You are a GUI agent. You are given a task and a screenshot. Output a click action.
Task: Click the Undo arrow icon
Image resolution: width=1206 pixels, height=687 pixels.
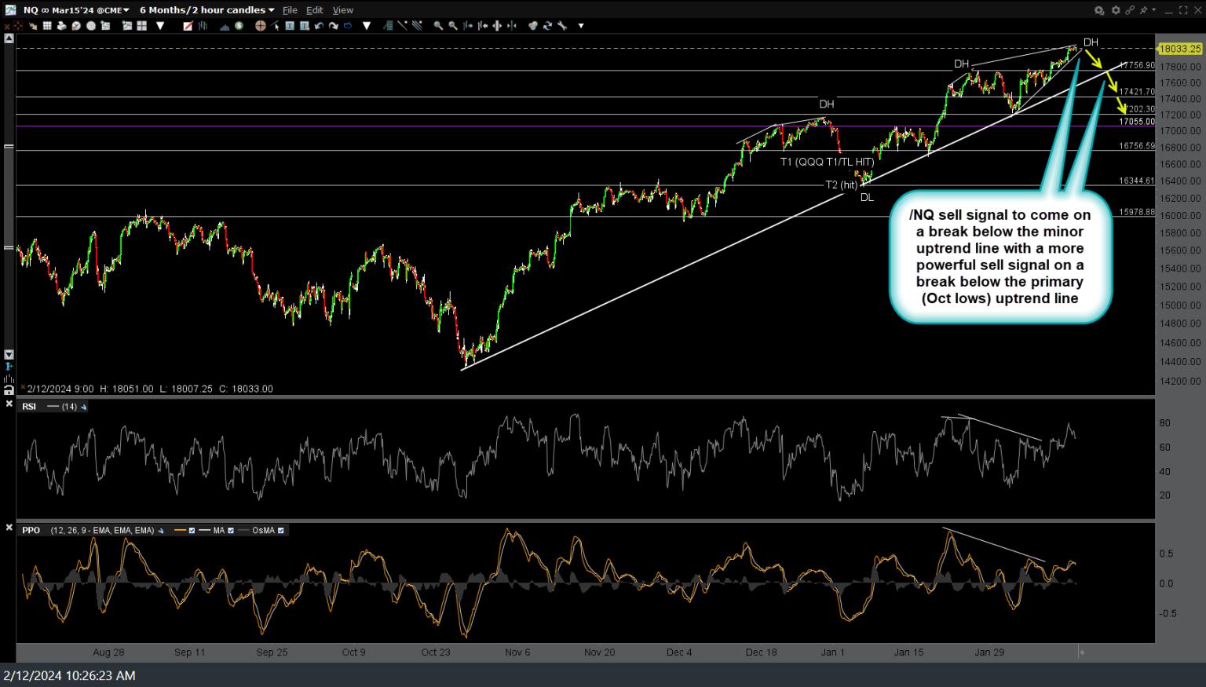coord(317,26)
